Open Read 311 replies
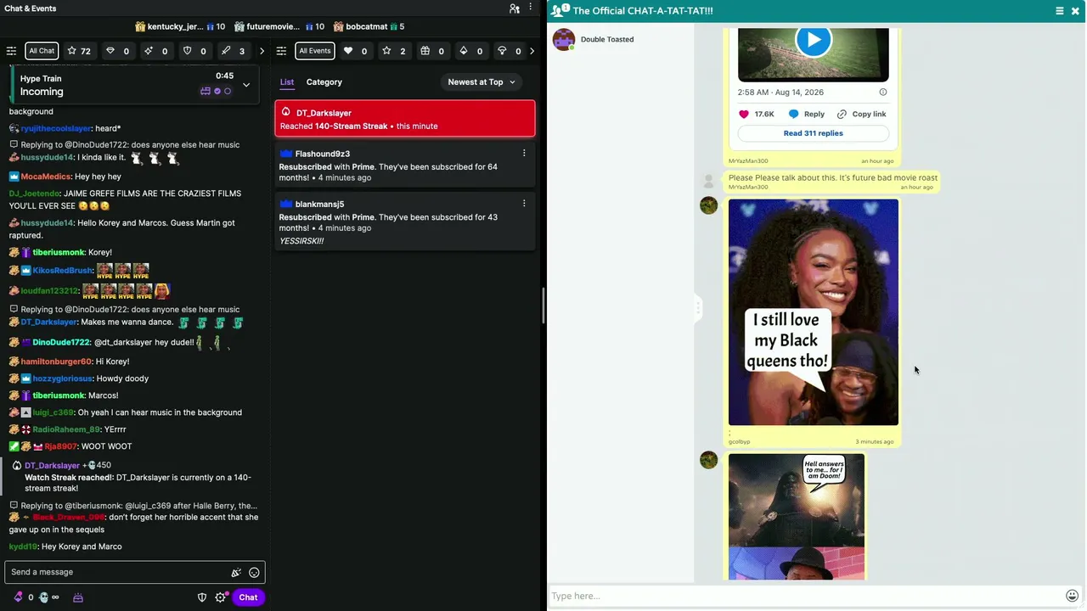The width and height of the screenshot is (1087, 611). [814, 133]
